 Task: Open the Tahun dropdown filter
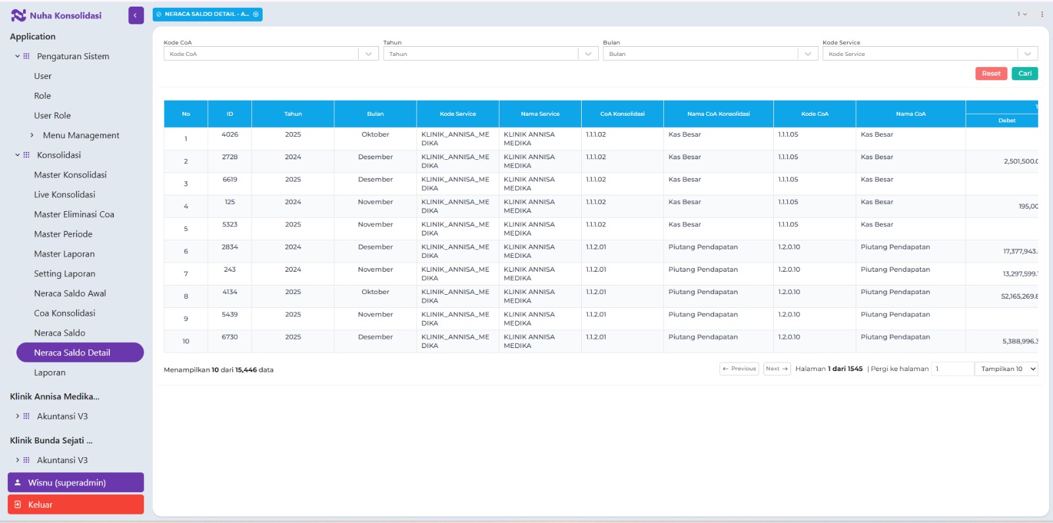click(x=490, y=54)
